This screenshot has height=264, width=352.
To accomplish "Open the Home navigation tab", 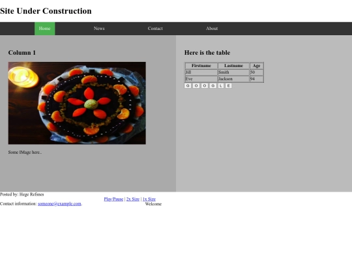I will click(x=45, y=29).
